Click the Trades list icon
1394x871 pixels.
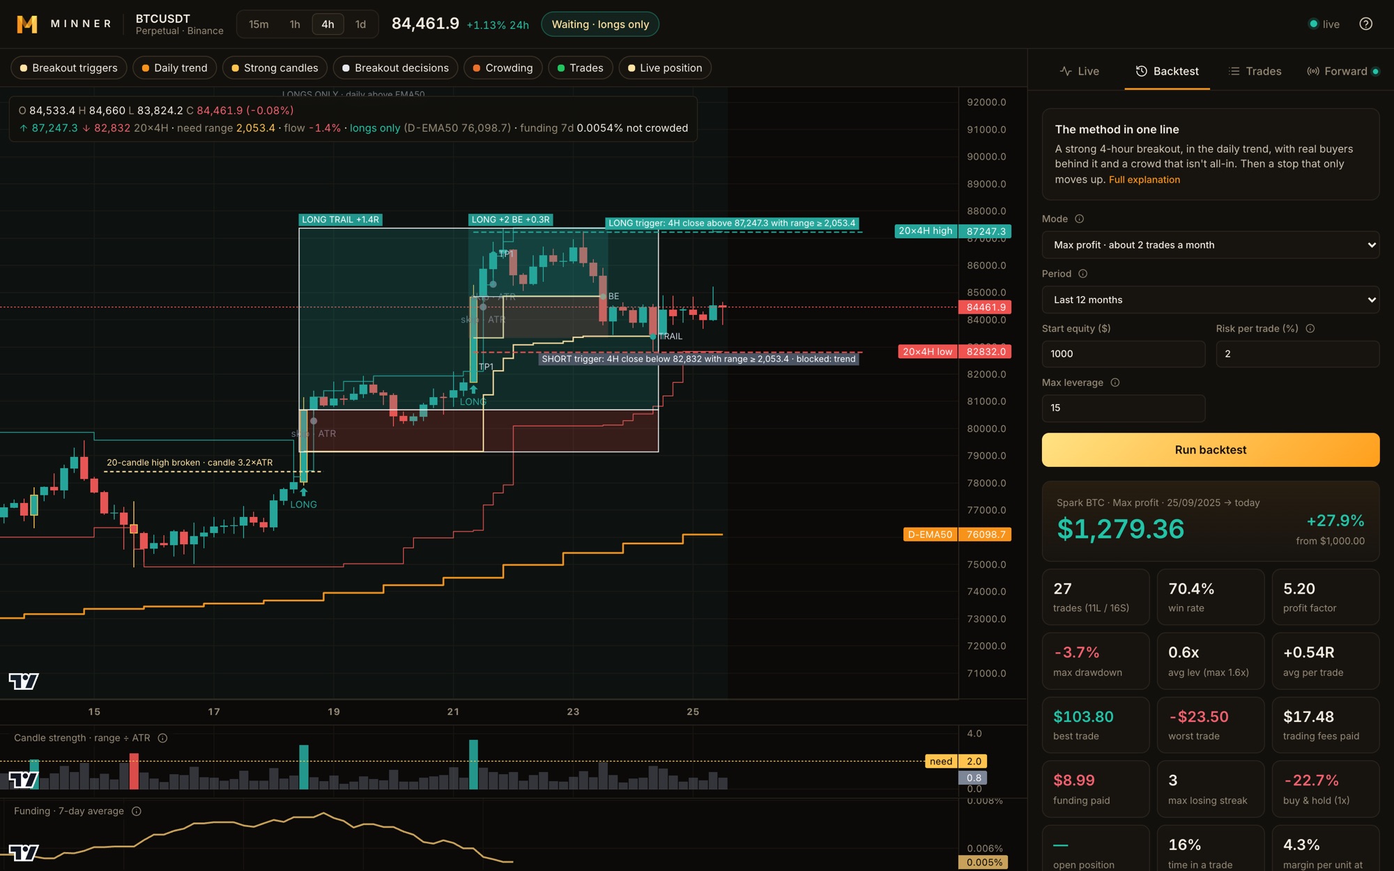pyautogui.click(x=1234, y=71)
